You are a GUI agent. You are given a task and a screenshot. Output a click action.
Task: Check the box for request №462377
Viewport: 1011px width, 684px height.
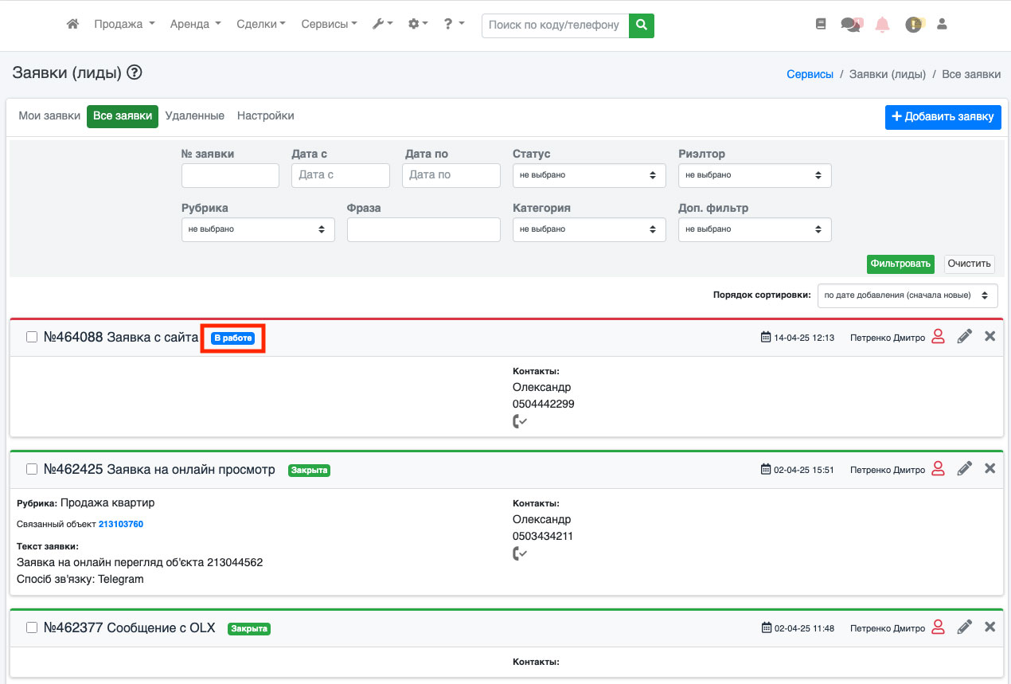[x=32, y=627]
